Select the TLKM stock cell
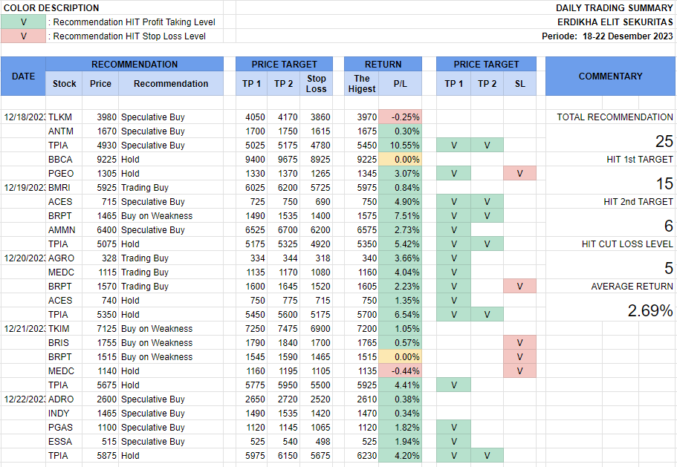The height and width of the screenshot is (467, 677). pyautogui.click(x=60, y=117)
